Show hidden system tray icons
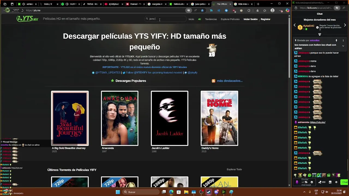This screenshot has width=349, height=196. [x=305, y=192]
